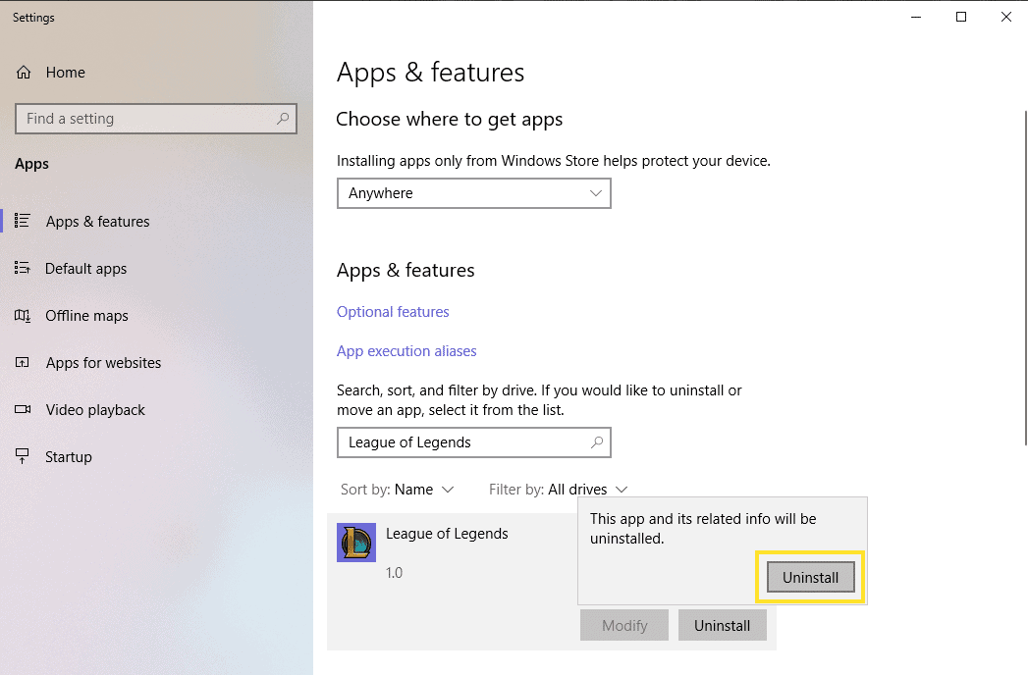Open Offline maps settings page

tap(86, 316)
